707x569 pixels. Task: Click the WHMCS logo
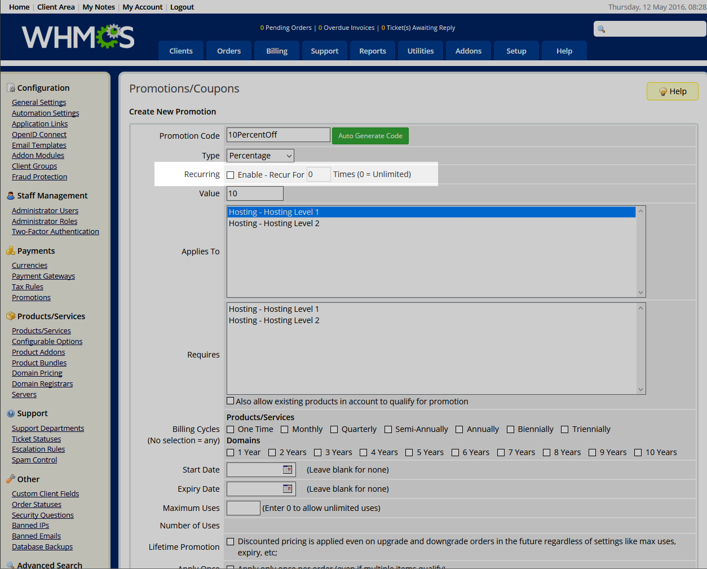pyautogui.click(x=78, y=37)
